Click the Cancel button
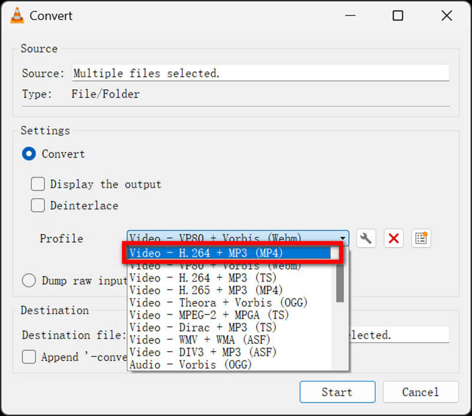The height and width of the screenshot is (416, 472). click(421, 392)
